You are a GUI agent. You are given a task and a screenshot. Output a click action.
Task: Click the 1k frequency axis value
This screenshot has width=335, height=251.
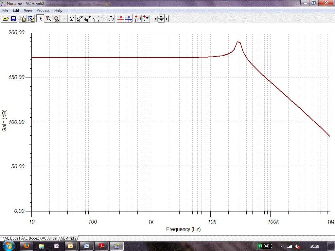pyautogui.click(x=151, y=222)
